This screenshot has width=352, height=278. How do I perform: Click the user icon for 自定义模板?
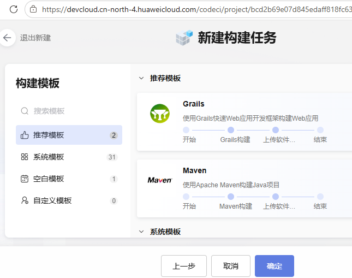tap(25, 200)
